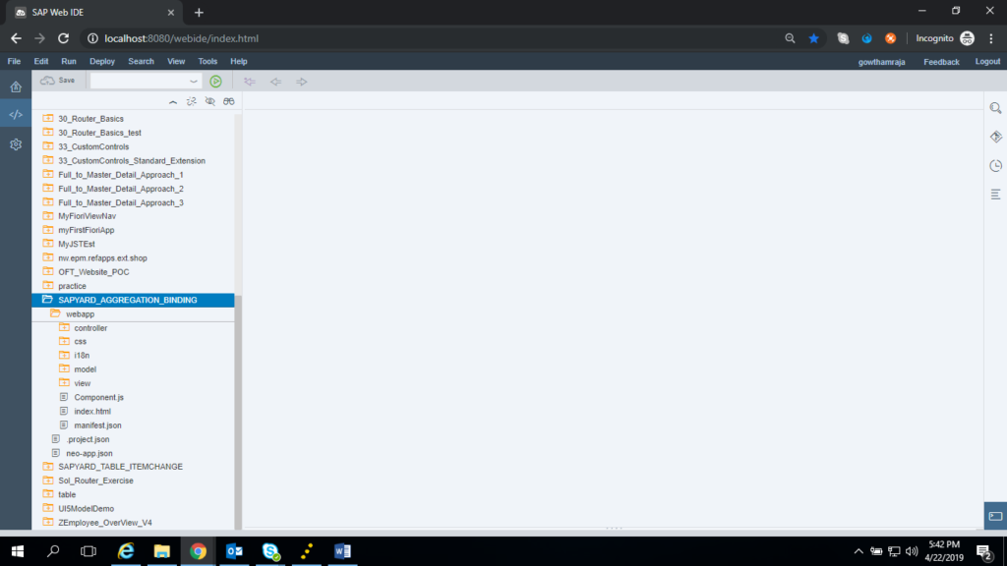The height and width of the screenshot is (566, 1007).
Task: Select the ZEmployee_OverView_V4 project
Action: (104, 523)
